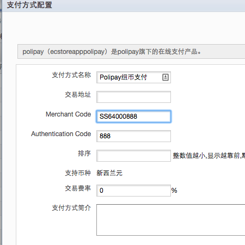Click the 支付方式配置 dialog title

[29, 5]
